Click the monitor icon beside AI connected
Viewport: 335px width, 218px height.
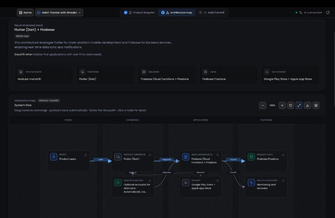tap(328, 13)
